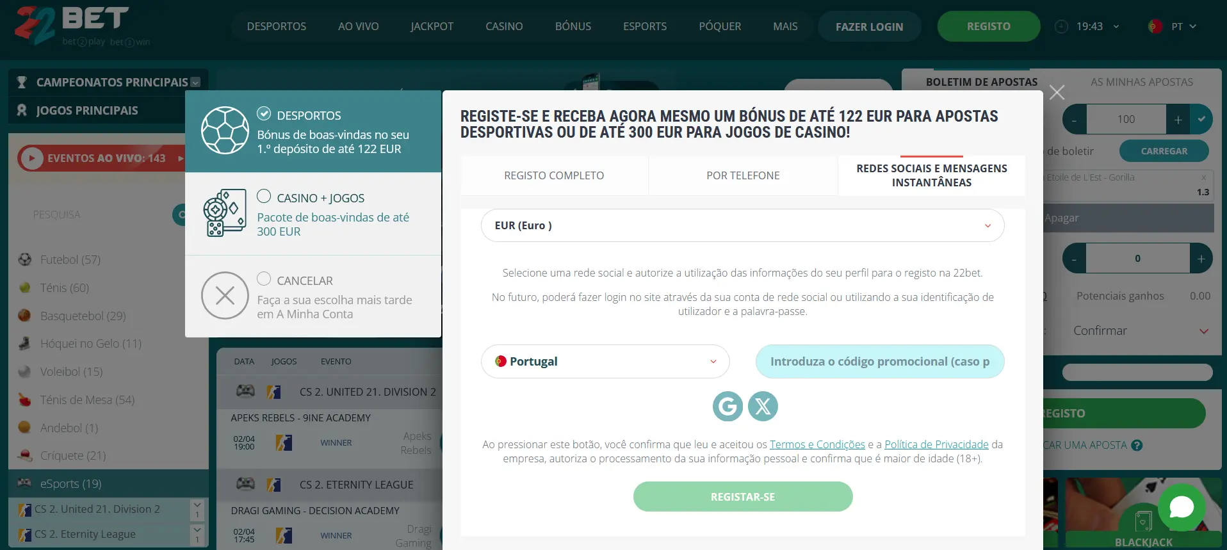Open the Termos e Condições link
This screenshot has width=1227, height=550.
pos(817,444)
